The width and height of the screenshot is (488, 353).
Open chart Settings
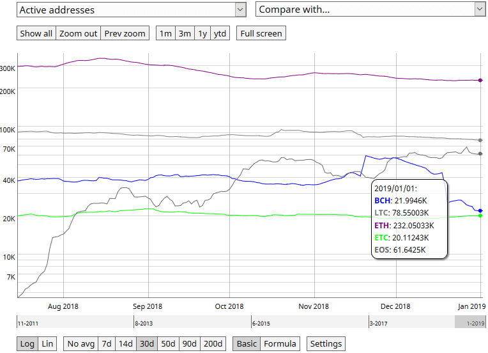326,343
